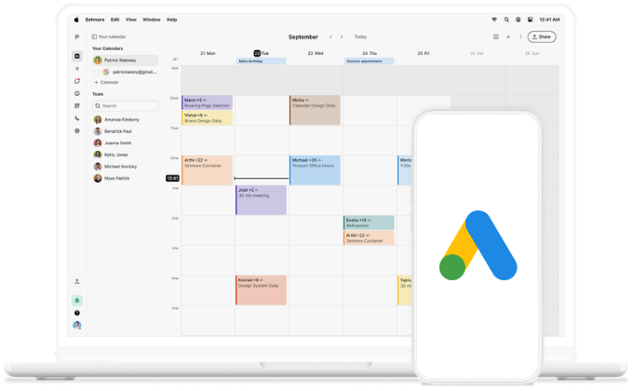The width and height of the screenshot is (633, 391).
Task: Click the upload icon in left rail
Action: (77, 281)
